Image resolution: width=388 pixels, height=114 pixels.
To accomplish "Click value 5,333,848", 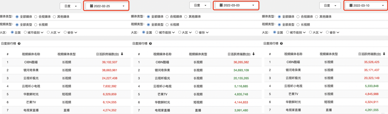I will point(372,86).
